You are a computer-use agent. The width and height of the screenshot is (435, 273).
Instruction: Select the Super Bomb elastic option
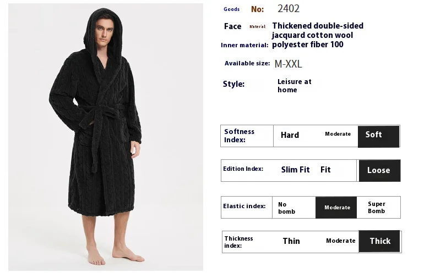pyautogui.click(x=377, y=208)
